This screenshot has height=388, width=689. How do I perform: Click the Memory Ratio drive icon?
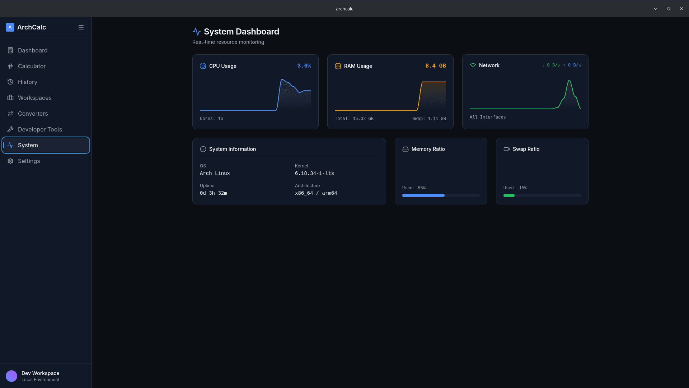406,149
